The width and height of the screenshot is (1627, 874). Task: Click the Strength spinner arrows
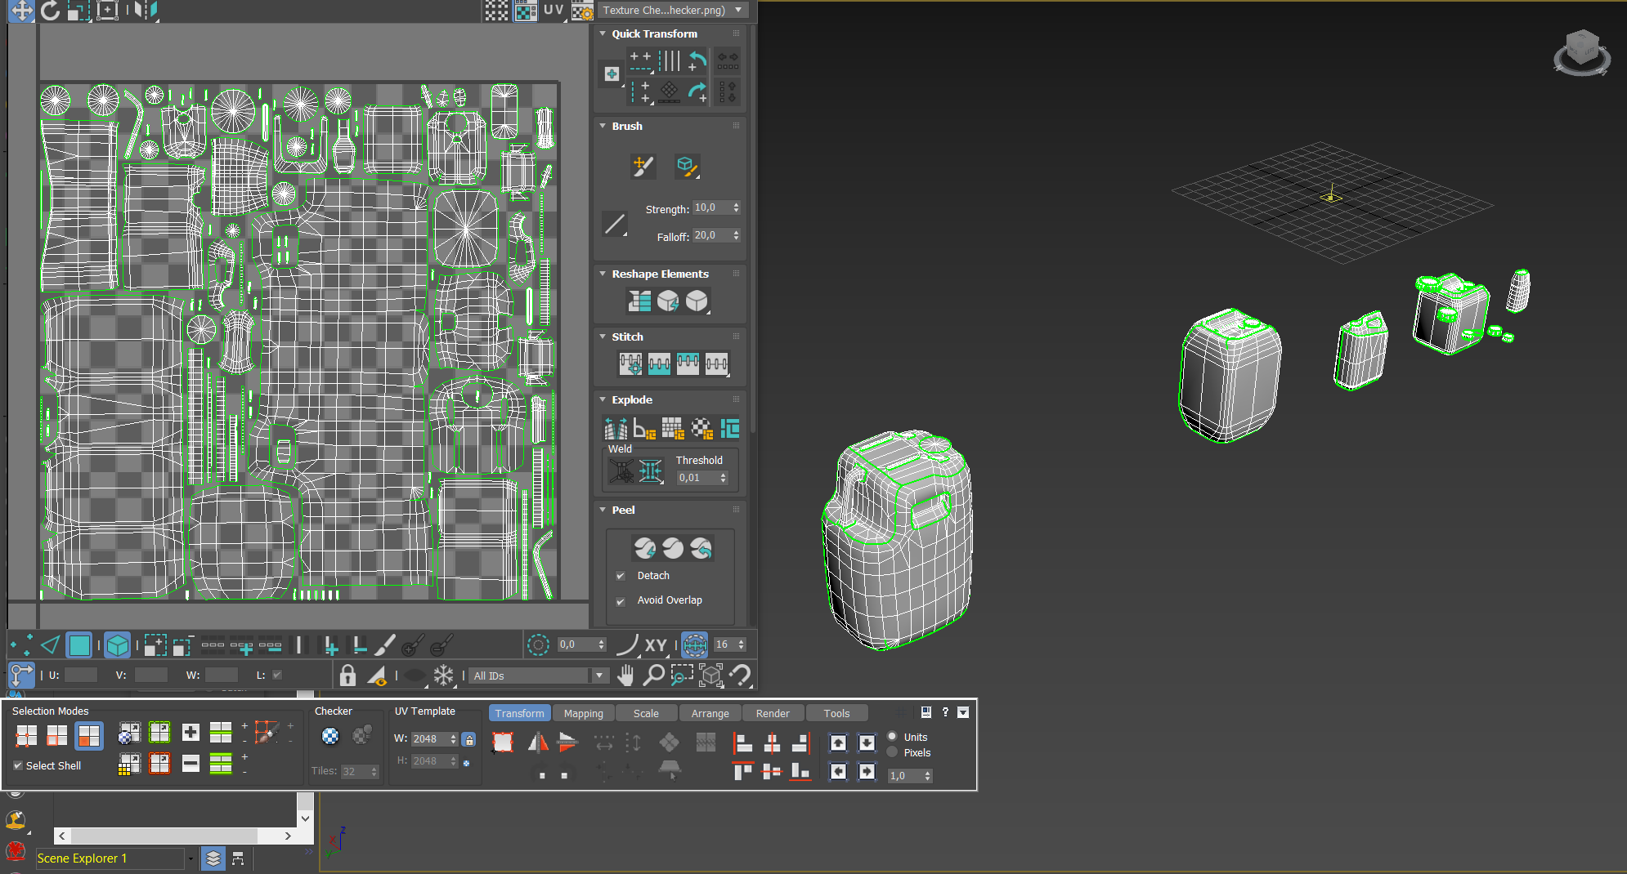tap(736, 207)
